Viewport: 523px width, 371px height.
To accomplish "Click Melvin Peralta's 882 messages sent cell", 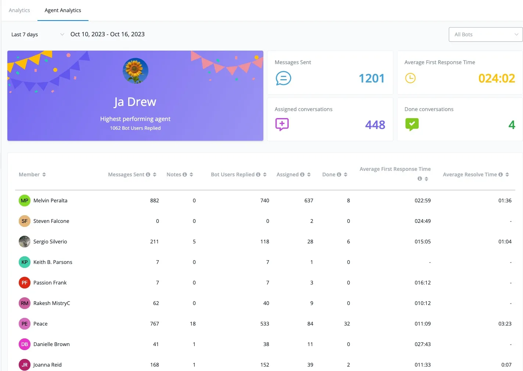I will [155, 201].
